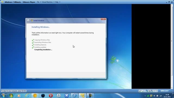The height and width of the screenshot is (98, 174).
Task: Click the green checkmark beside Installing updates
Action: pyautogui.click(x=33, y=47)
